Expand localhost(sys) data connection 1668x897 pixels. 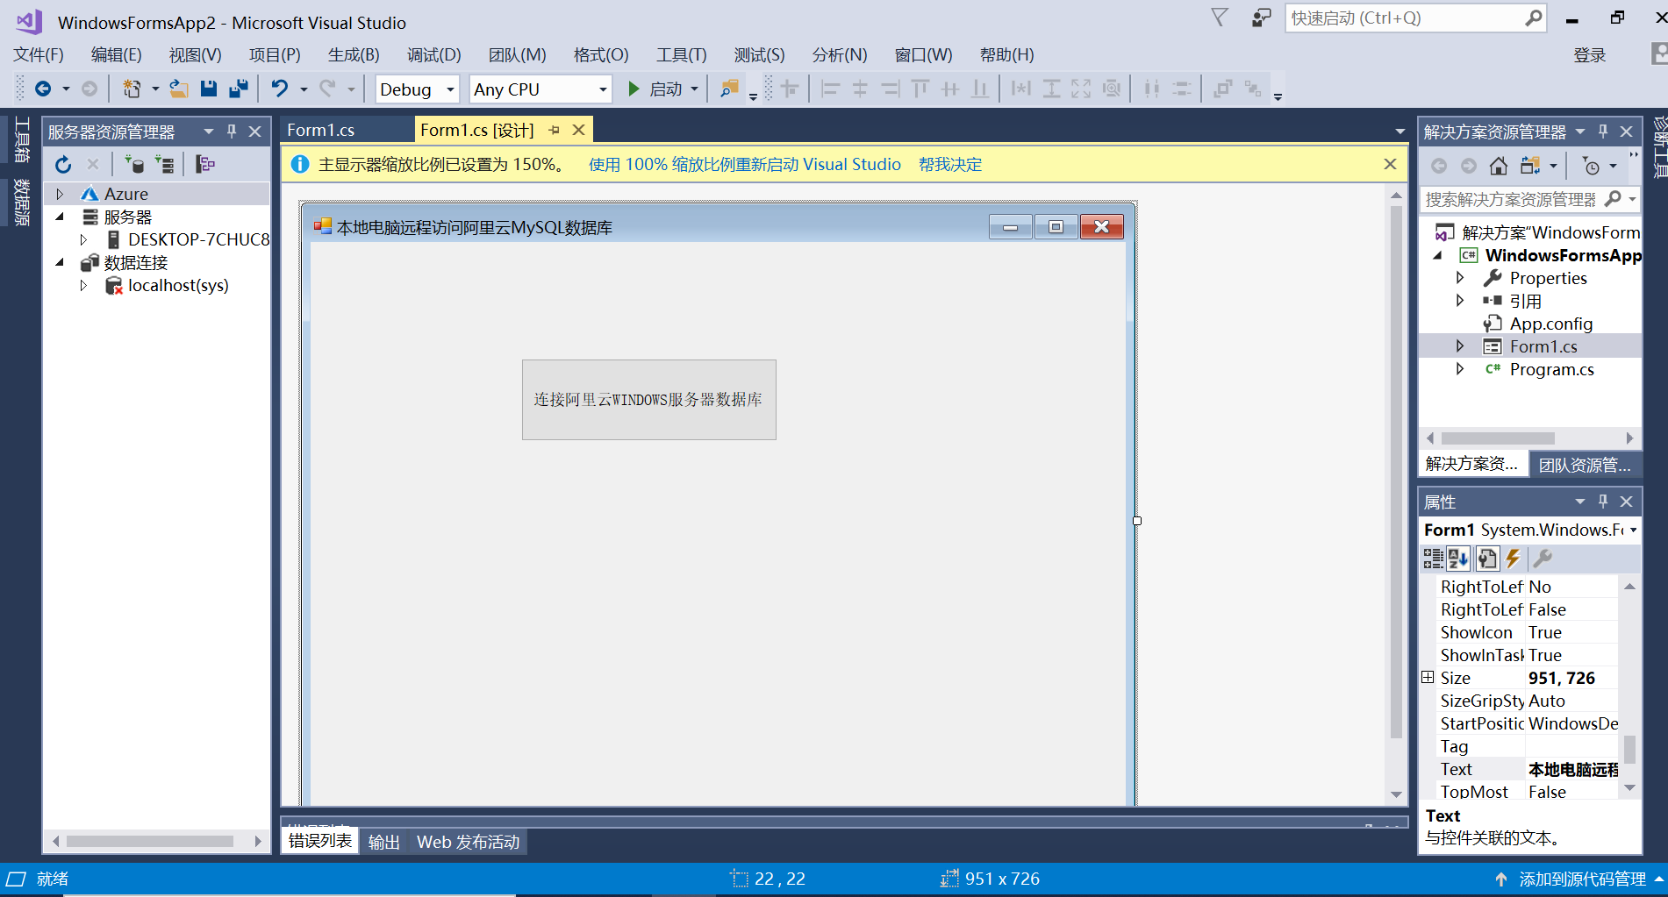tap(83, 285)
